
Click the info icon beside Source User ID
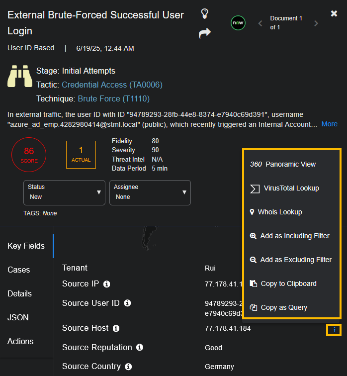[127, 303]
